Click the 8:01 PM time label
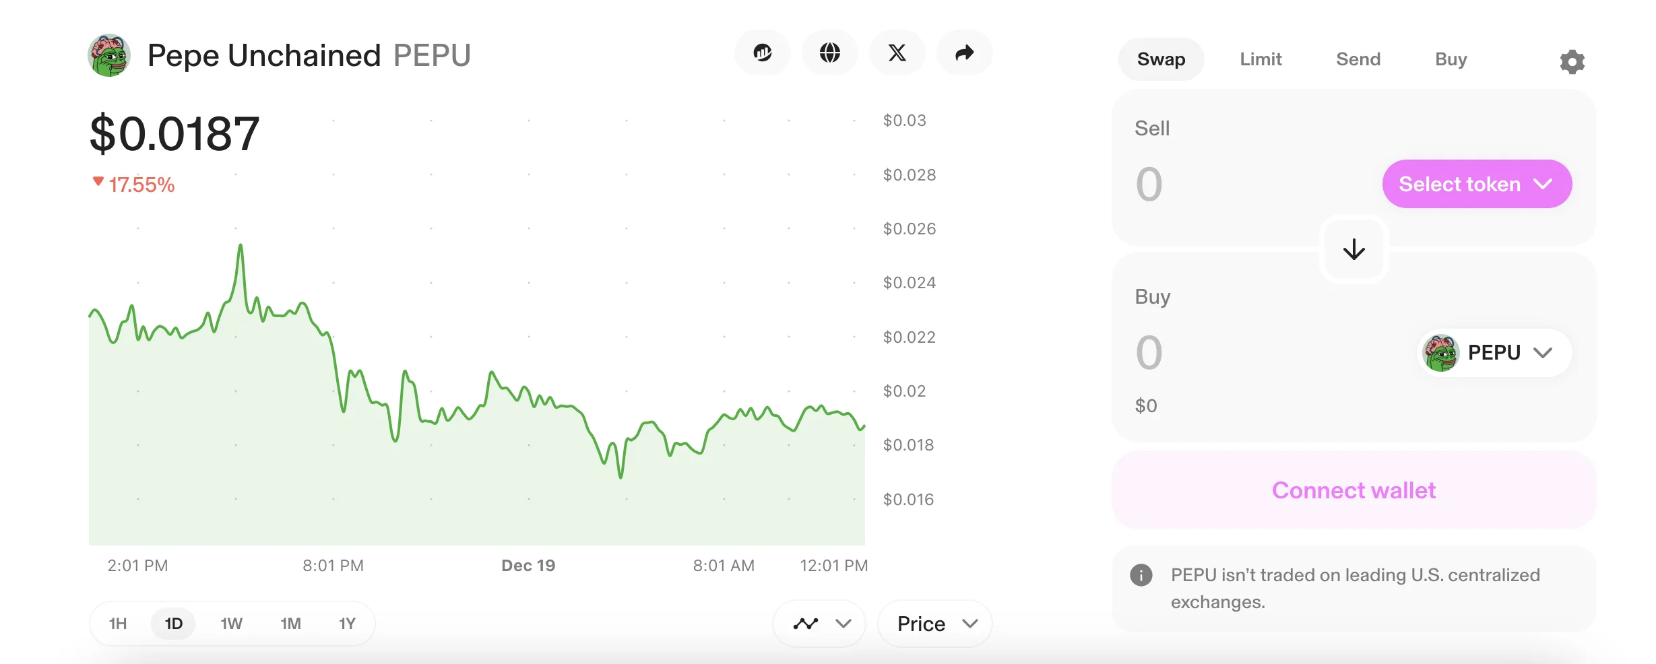 pyautogui.click(x=333, y=566)
